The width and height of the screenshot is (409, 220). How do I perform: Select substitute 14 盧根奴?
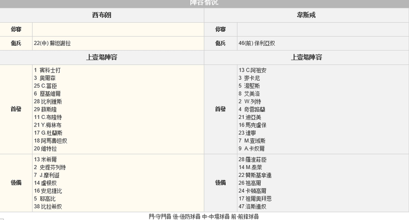[45, 183]
